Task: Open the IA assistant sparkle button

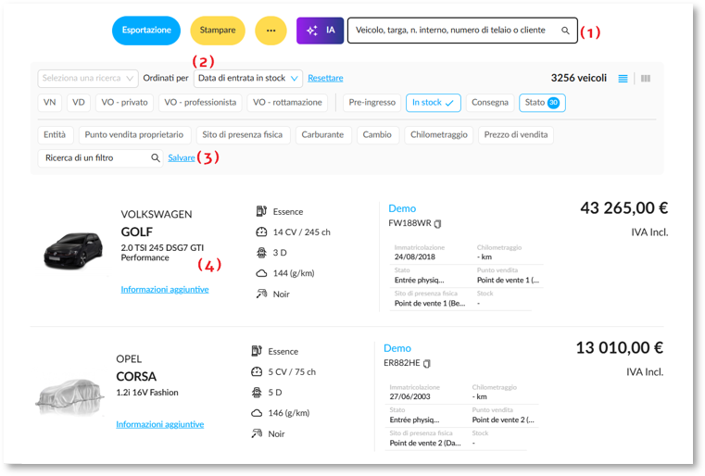Action: pos(320,31)
